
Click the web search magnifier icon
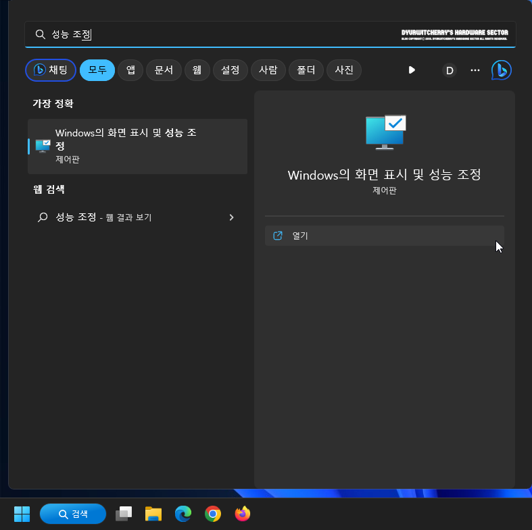(43, 217)
